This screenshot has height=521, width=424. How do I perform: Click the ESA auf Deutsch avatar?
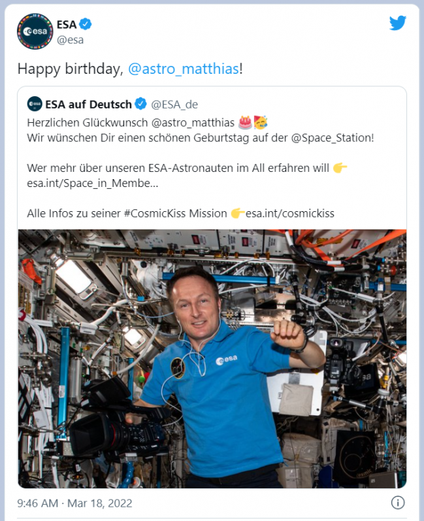point(34,104)
